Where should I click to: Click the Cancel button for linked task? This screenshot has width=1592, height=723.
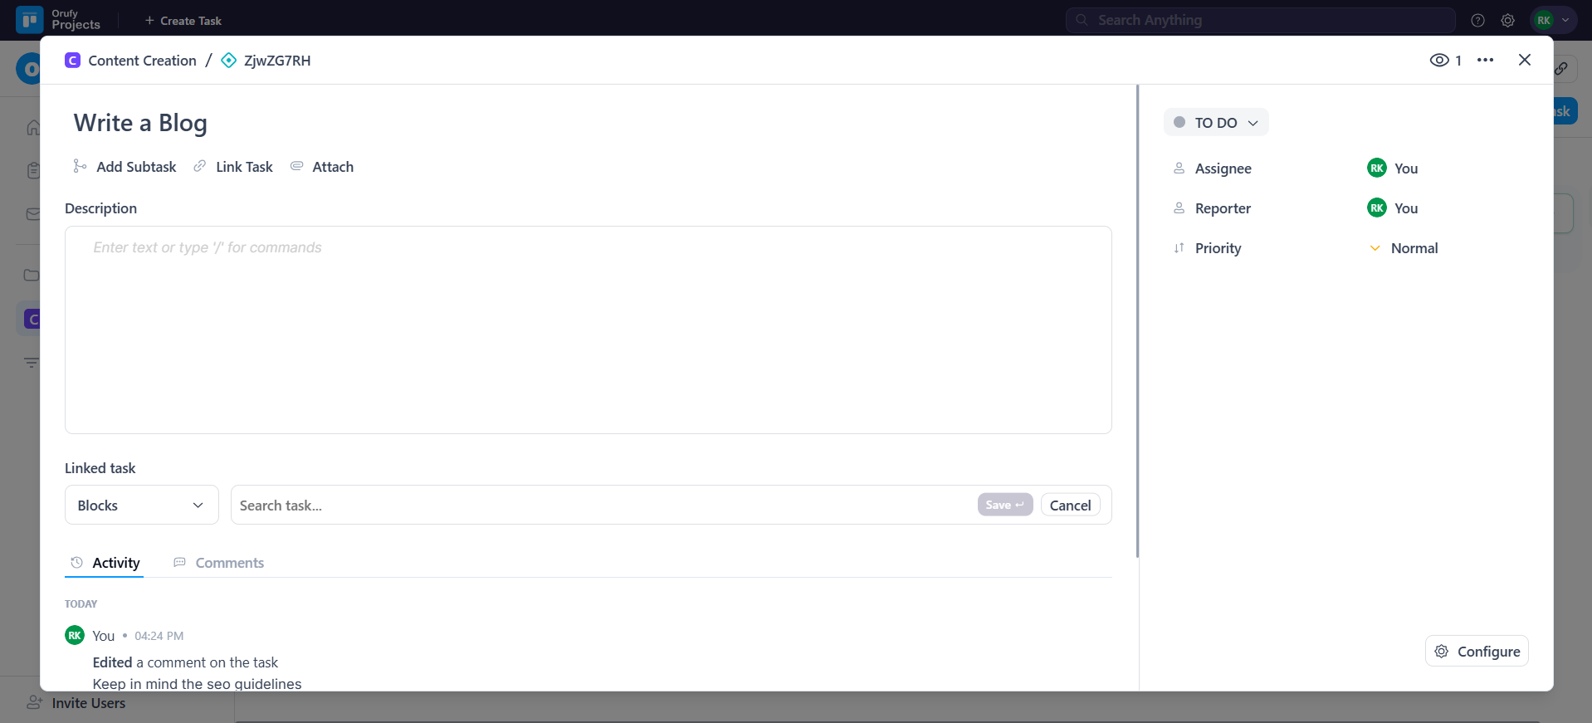tap(1070, 506)
